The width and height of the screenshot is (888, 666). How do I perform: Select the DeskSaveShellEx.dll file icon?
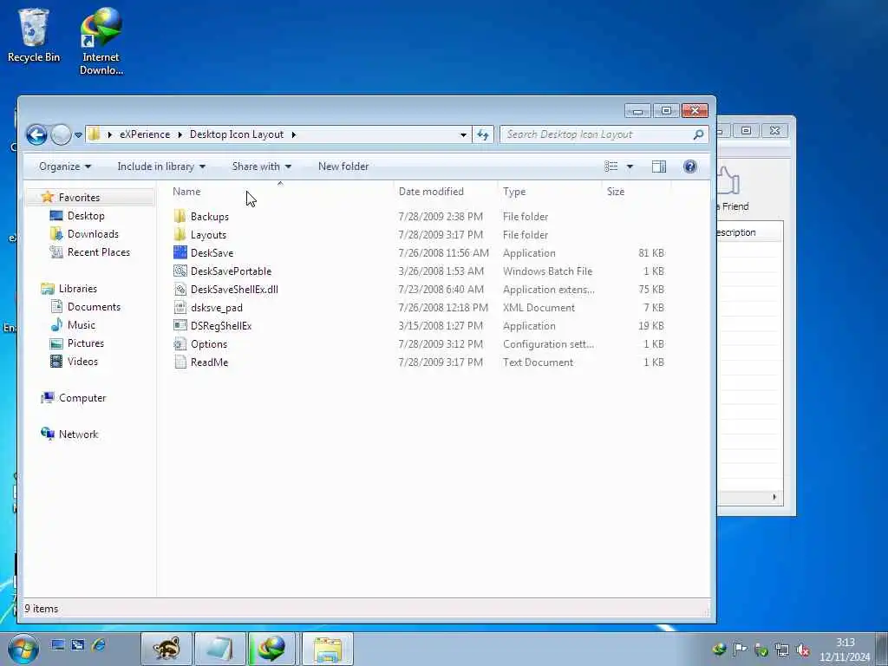(x=180, y=290)
